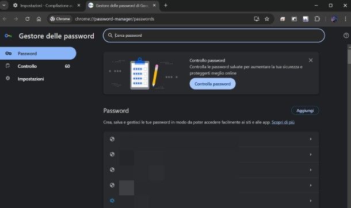Open the first extension icon after the star
Image resolution: width=351 pixels, height=208 pixels.
283,19
